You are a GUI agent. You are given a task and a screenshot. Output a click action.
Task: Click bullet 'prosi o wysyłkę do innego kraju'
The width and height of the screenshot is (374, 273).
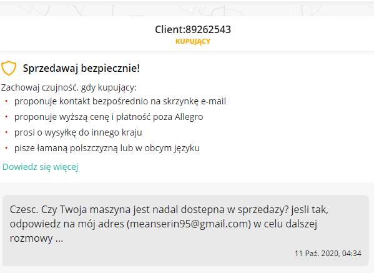[78, 132]
